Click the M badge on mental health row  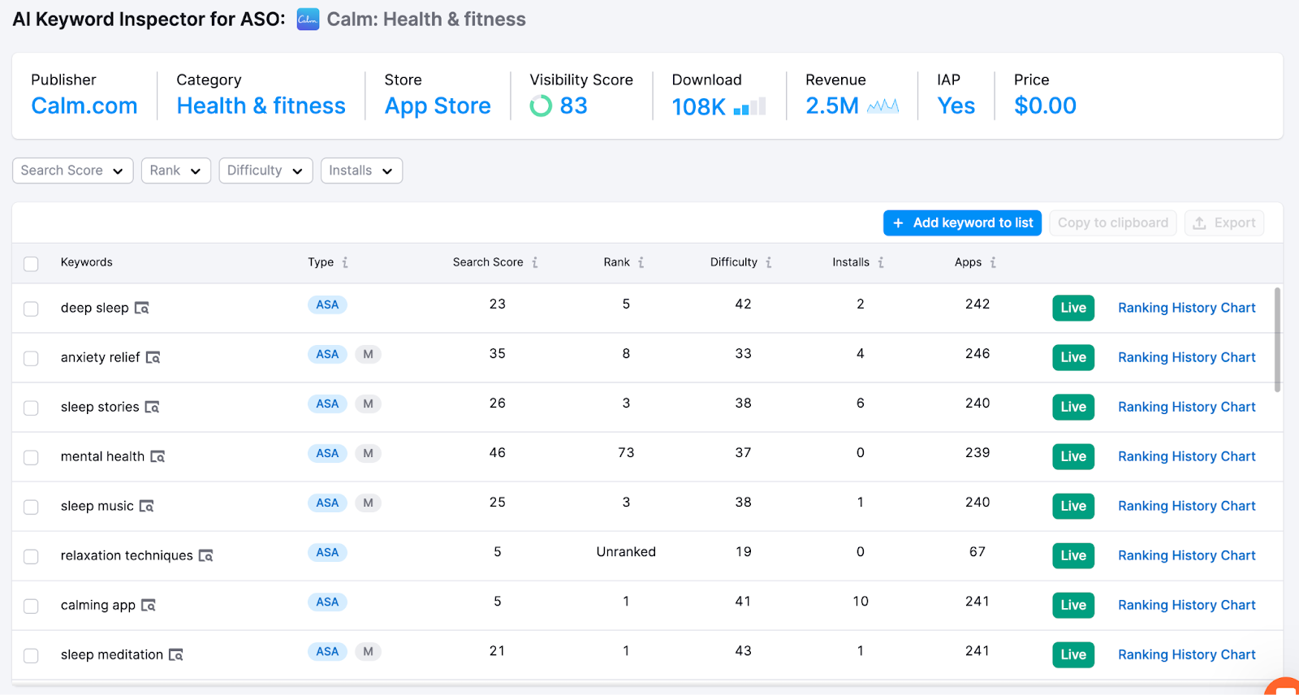pyautogui.click(x=369, y=453)
